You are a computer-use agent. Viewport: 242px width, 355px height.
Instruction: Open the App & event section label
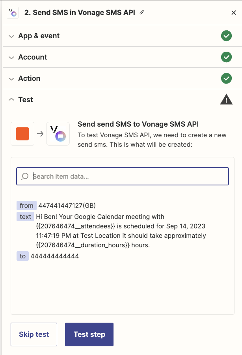point(39,36)
